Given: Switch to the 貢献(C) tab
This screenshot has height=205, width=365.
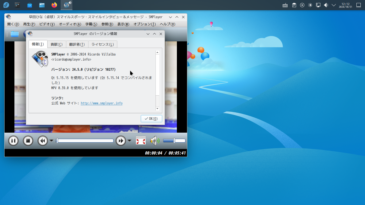Looking at the screenshot, I should 57,44.
